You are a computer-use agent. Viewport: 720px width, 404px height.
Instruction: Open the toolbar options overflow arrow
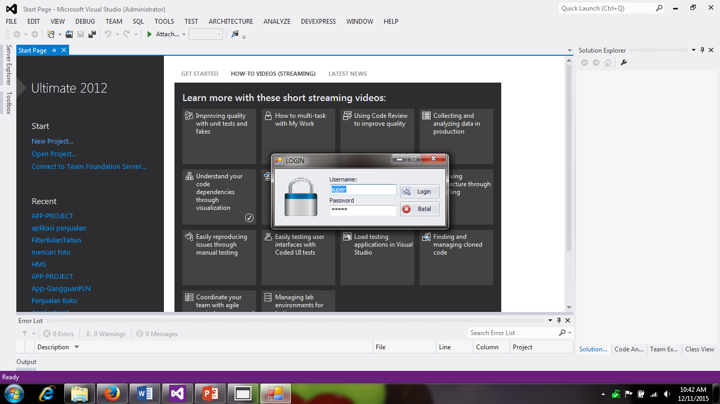point(244,36)
